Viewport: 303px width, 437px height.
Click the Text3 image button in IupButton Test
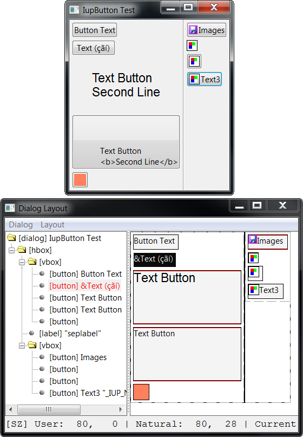pos(205,79)
